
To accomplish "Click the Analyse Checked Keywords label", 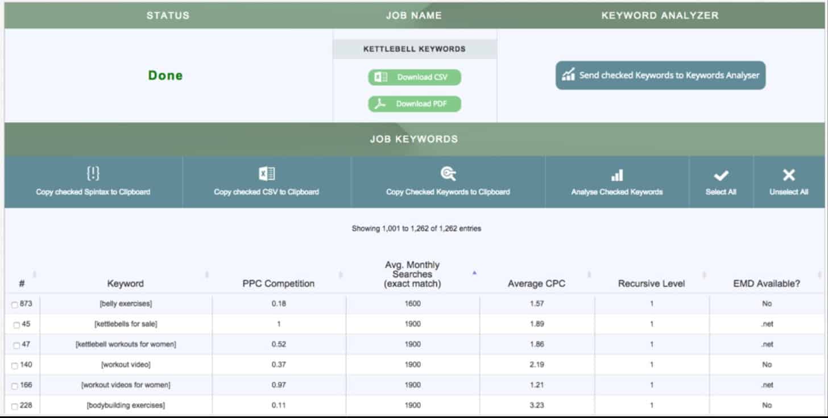I will [617, 192].
